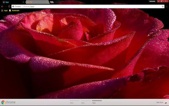
Task: Open the Hemaram profile button
Action: click(x=152, y=1)
